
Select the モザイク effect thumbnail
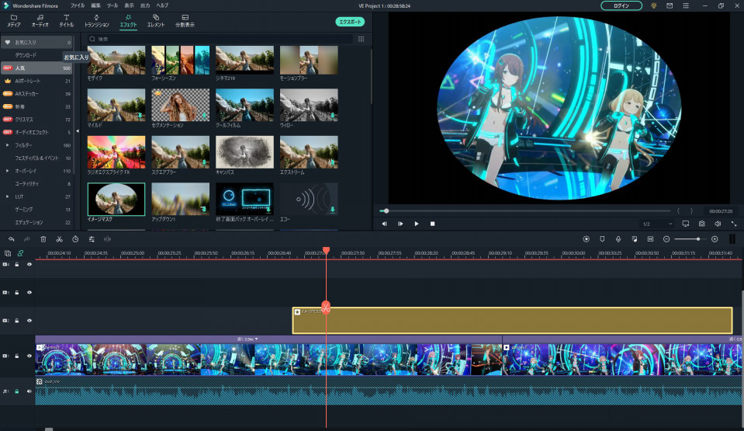[116, 61]
